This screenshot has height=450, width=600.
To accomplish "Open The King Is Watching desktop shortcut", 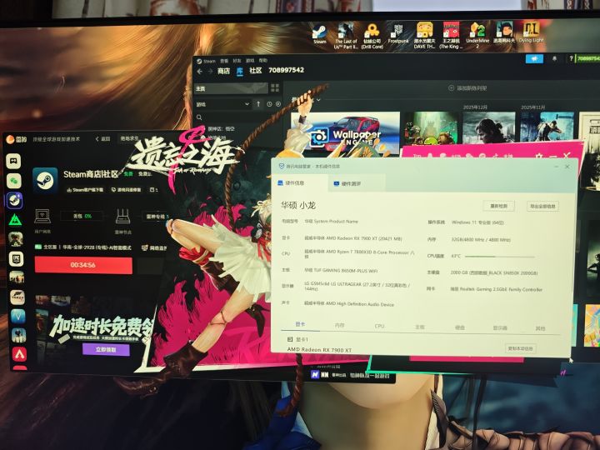I will pyautogui.click(x=451, y=35).
